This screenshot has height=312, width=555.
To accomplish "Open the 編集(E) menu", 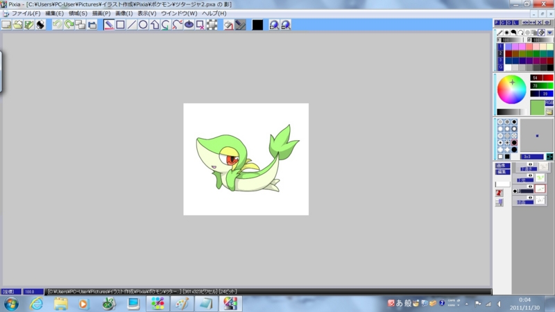I will click(x=55, y=13).
